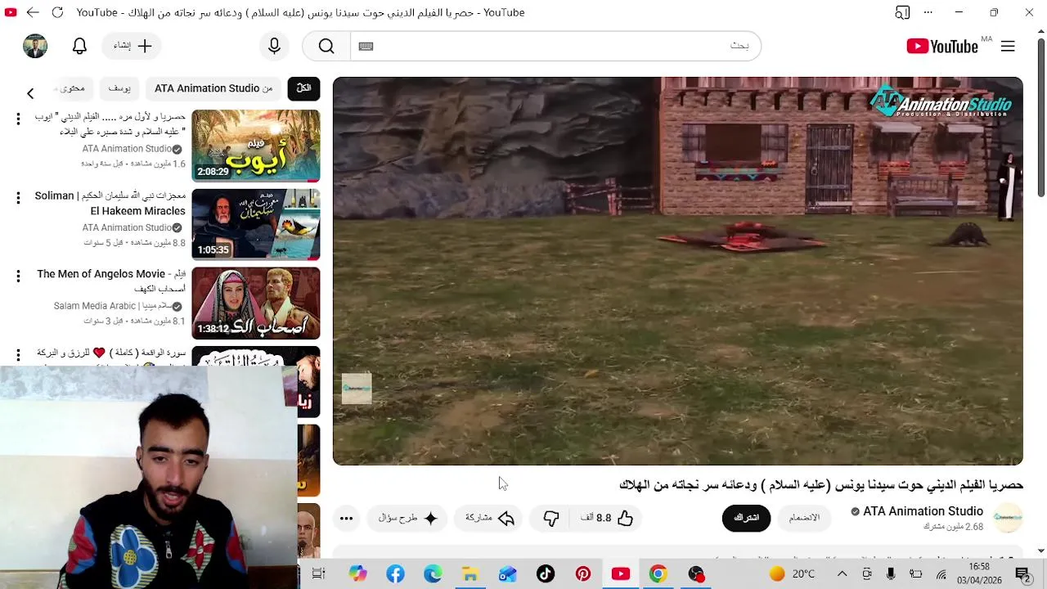Open Task View on the taskbar
This screenshot has height=589, width=1047.
tap(319, 574)
